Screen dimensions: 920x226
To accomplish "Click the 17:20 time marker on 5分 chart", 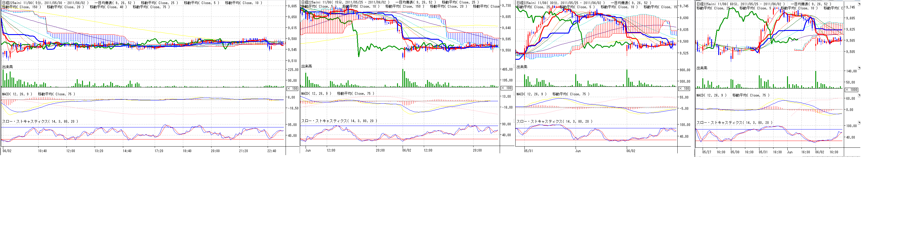I will pos(159,151).
